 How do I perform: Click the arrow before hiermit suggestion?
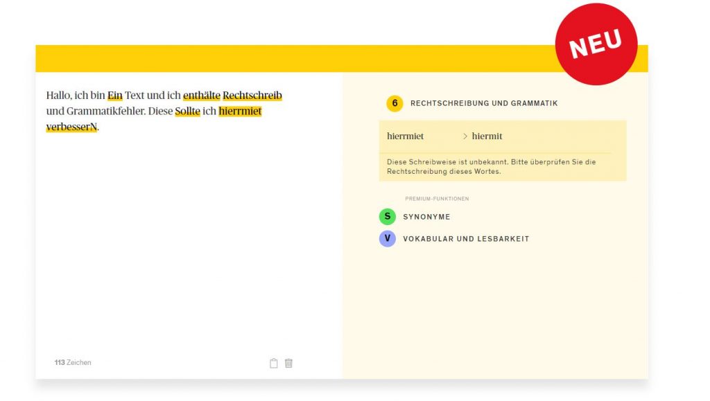(465, 136)
